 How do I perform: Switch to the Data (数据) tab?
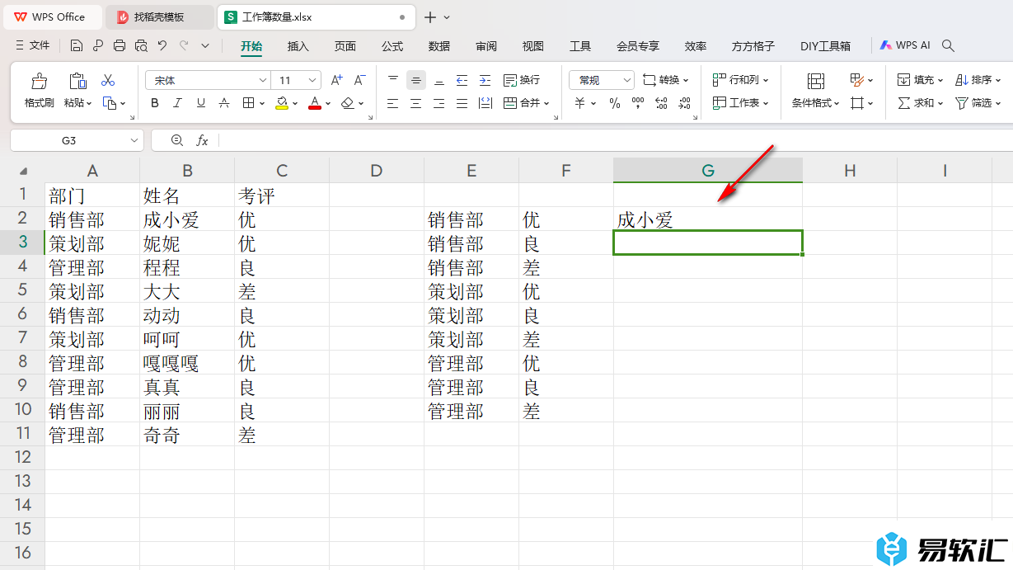click(439, 46)
